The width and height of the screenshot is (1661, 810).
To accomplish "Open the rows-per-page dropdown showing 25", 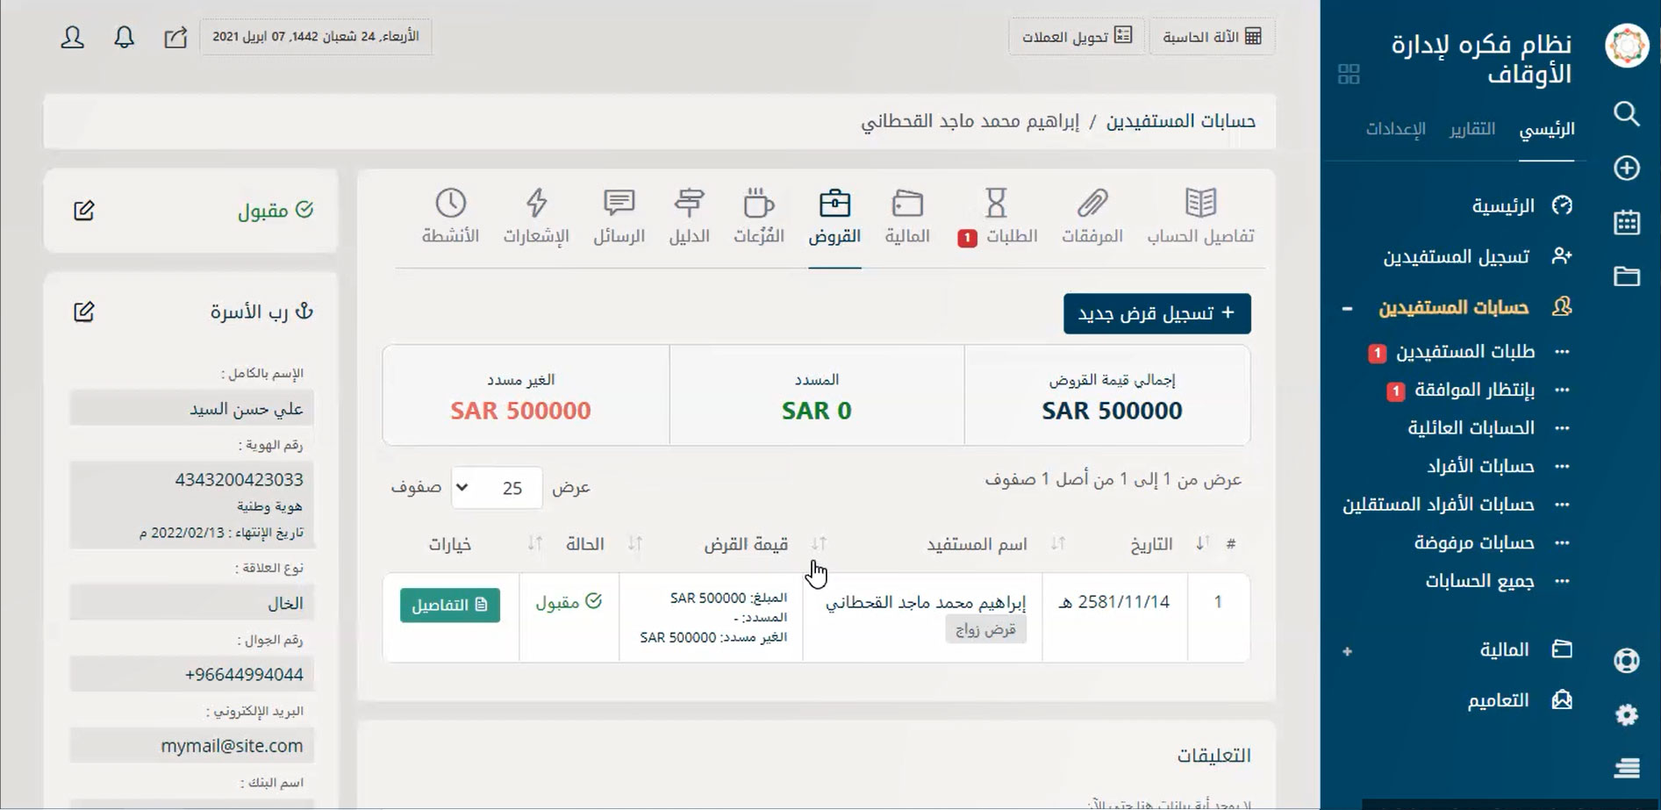I will point(497,488).
